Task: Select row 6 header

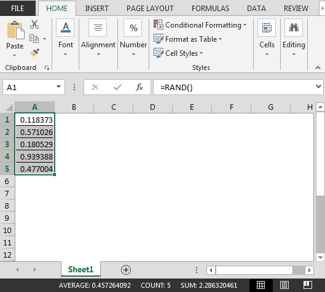Action: 7,182
